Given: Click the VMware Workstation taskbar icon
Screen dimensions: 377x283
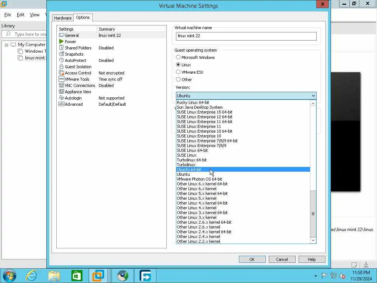Looking at the screenshot, I should coord(98,276).
